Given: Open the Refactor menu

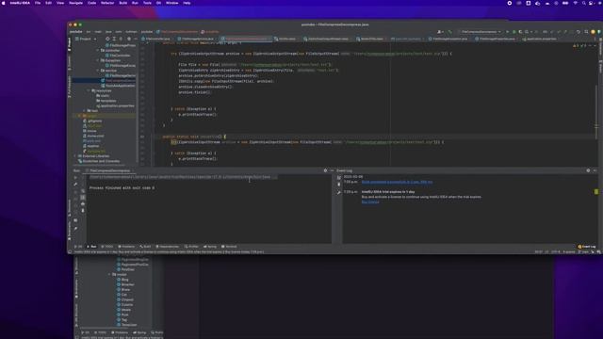Looking at the screenshot, I should [x=107, y=3].
